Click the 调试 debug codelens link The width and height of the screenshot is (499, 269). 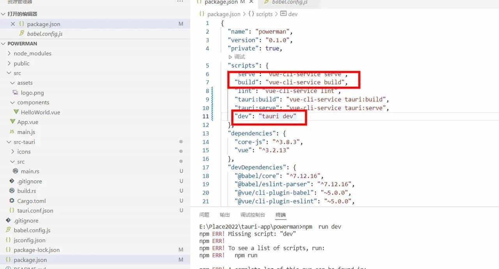(x=239, y=57)
